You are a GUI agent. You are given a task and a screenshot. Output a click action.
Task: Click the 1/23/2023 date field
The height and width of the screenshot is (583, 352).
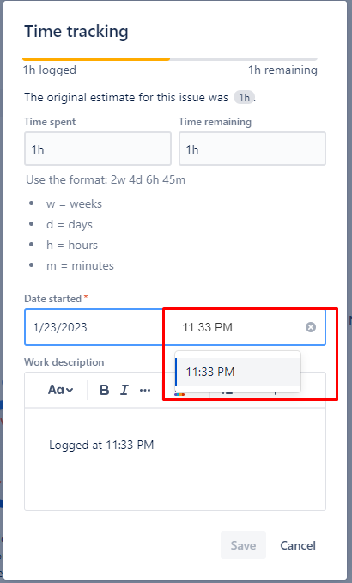click(94, 327)
